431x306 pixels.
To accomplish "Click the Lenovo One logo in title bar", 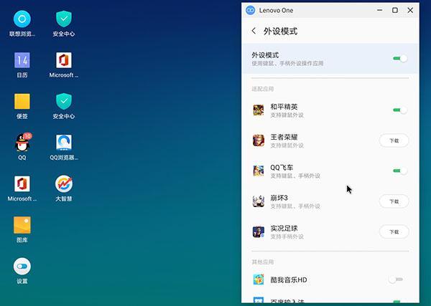I will [x=251, y=10].
